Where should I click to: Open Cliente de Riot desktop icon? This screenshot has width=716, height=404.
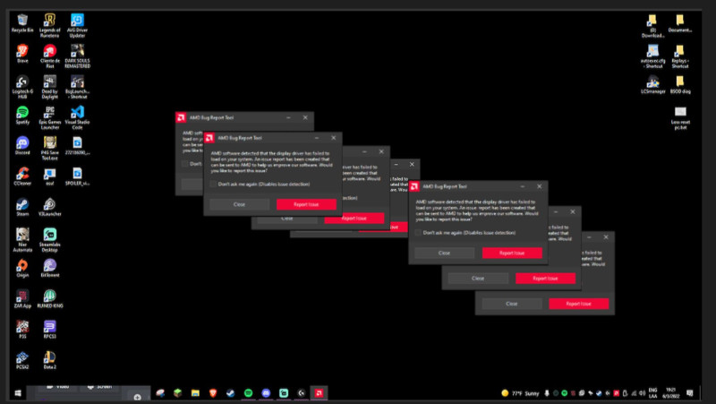(x=50, y=56)
